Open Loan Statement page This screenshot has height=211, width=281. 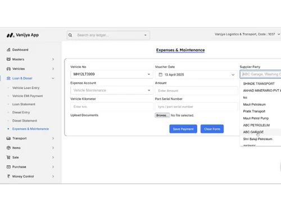tap(24, 104)
